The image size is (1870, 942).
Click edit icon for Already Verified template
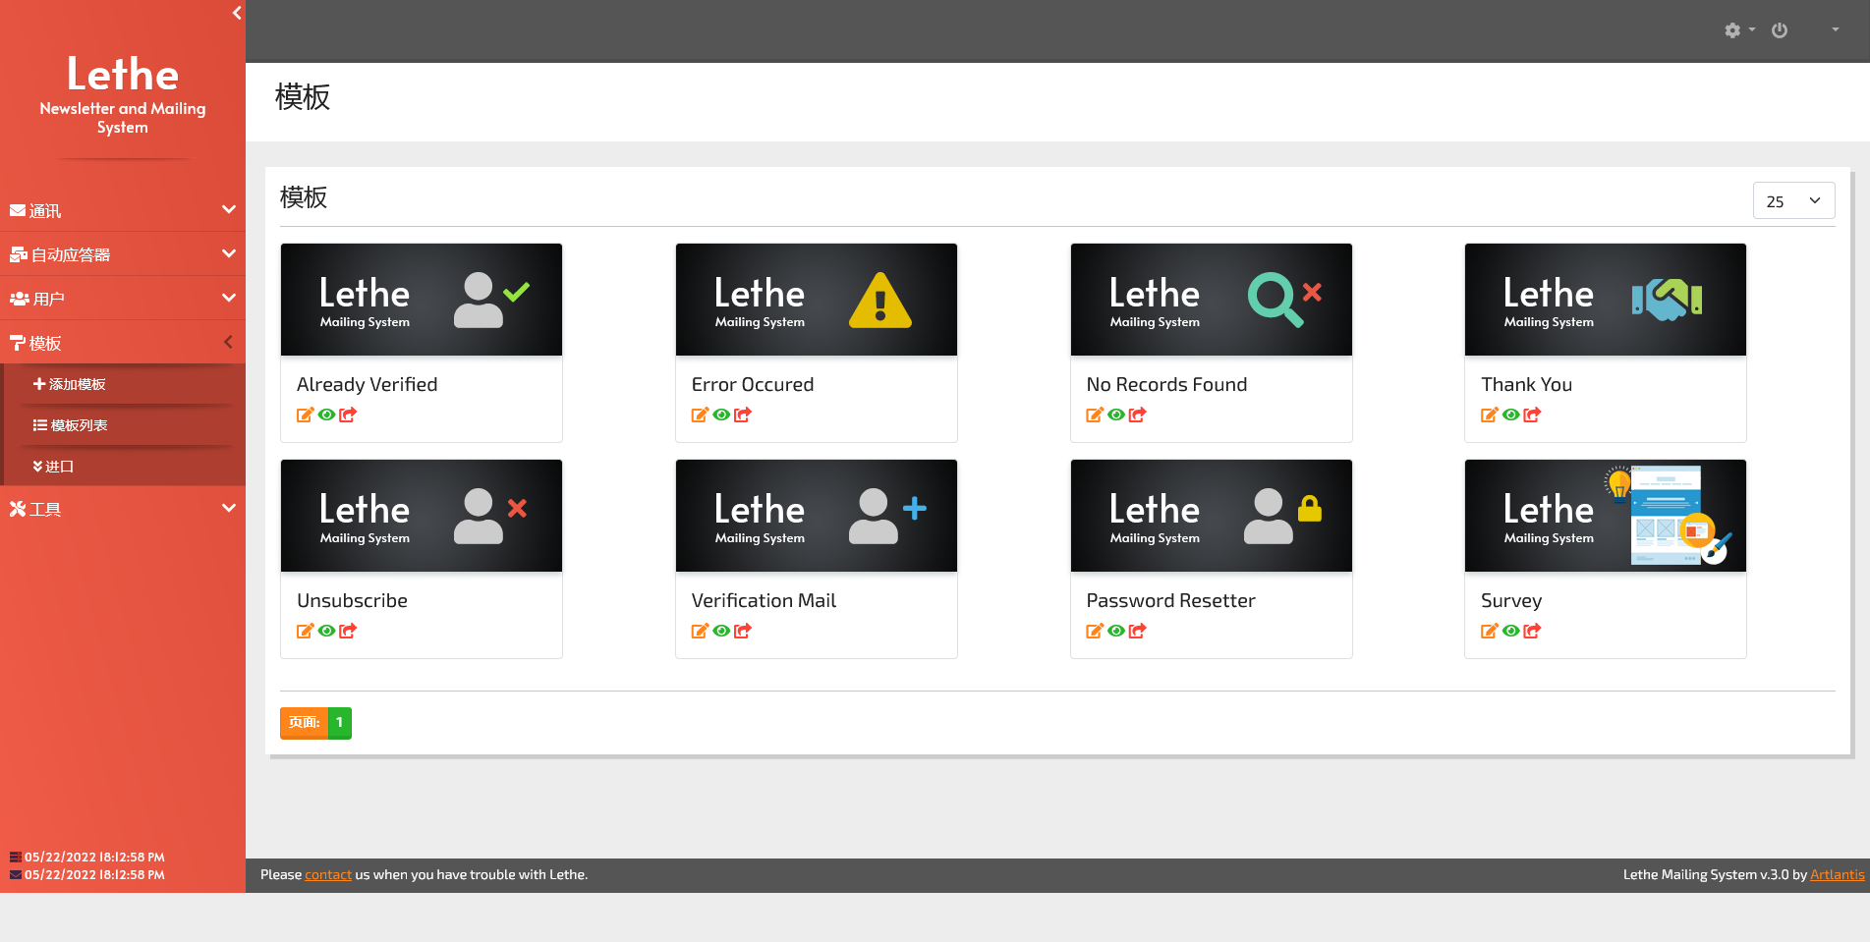(305, 415)
